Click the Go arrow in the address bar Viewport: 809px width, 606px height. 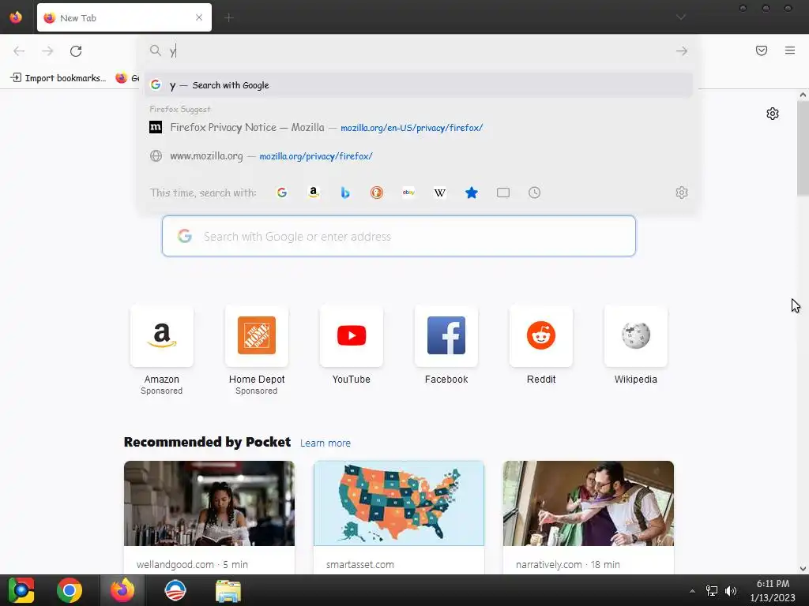click(x=682, y=51)
